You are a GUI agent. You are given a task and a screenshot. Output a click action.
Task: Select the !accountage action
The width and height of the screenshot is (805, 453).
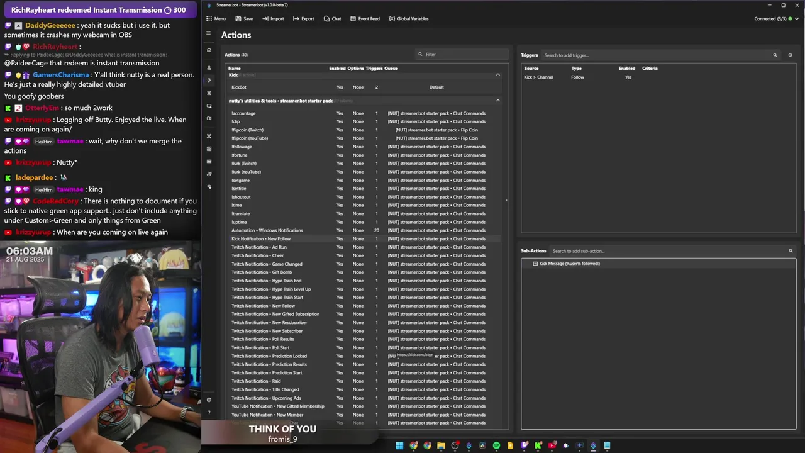[x=365, y=113]
